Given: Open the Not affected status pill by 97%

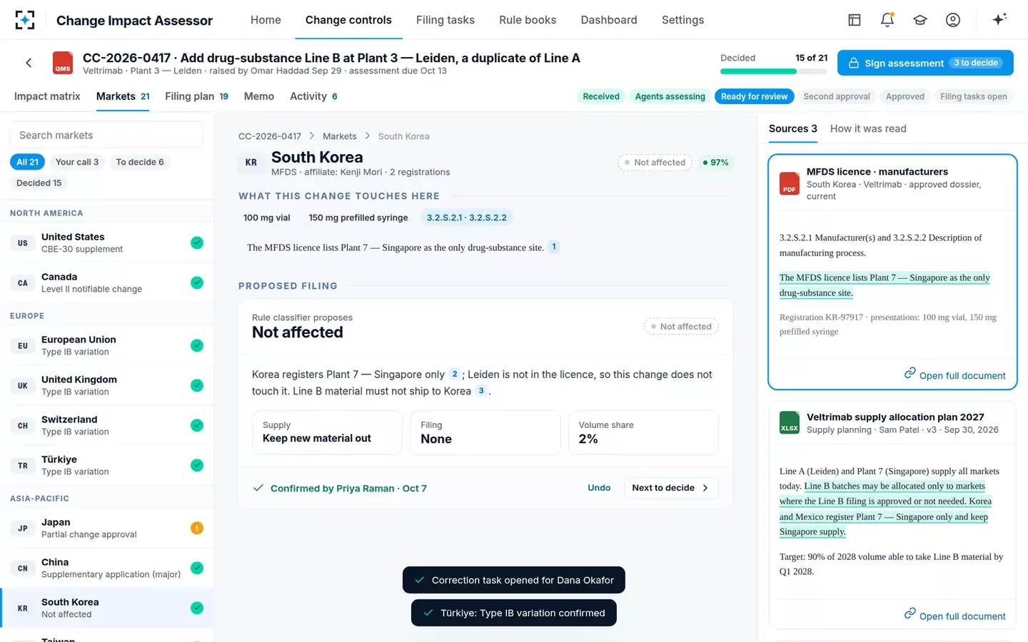Looking at the screenshot, I should click(x=655, y=163).
